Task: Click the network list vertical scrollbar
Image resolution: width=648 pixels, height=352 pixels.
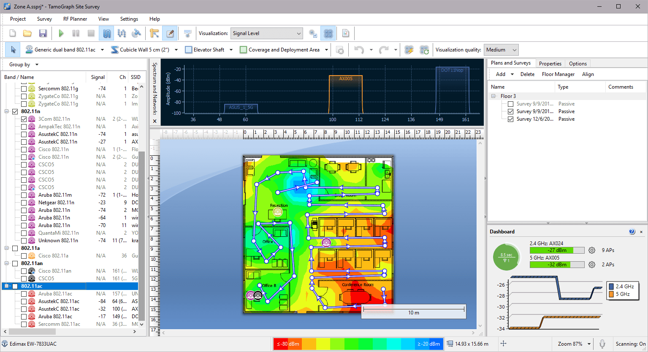Action: pyautogui.click(x=142, y=203)
